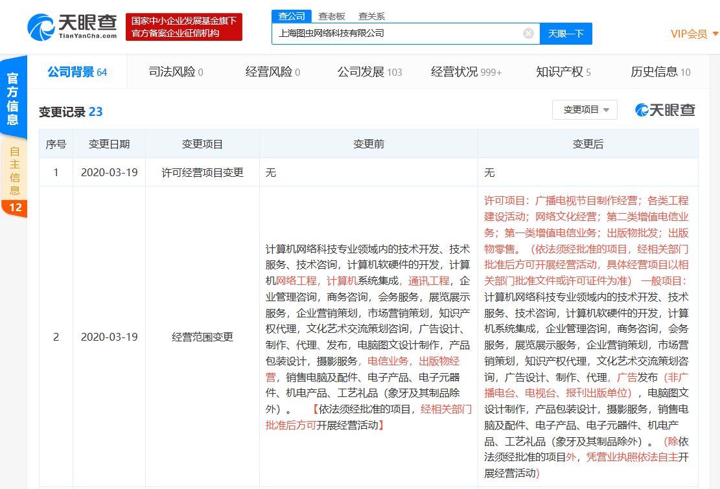Image resolution: width=720 pixels, height=489 pixels.
Task: Click the blue 天眼一下 search button
Action: coord(565,33)
